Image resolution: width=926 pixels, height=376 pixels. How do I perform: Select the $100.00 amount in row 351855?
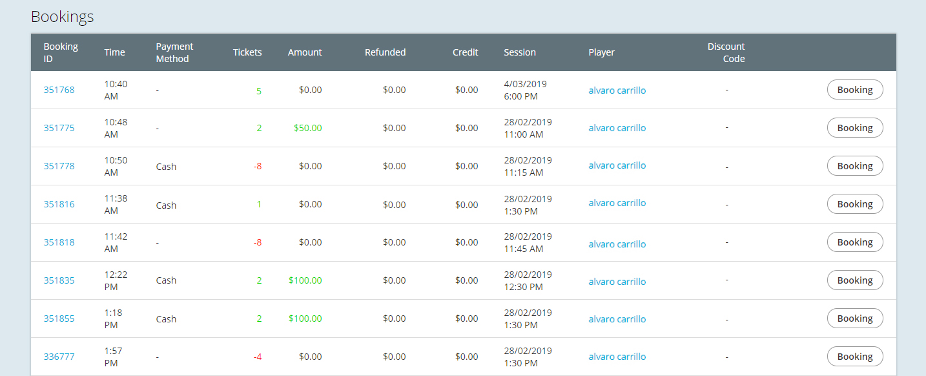(305, 319)
